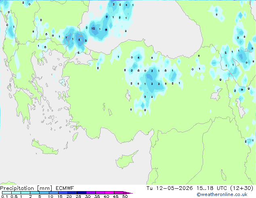Click the "50" legend tick label

(x=125, y=196)
